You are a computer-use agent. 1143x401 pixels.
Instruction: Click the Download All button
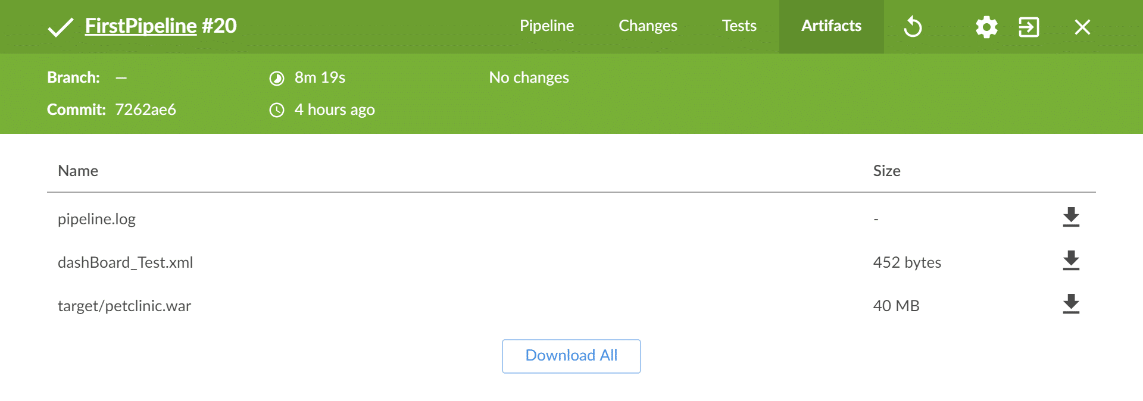571,356
